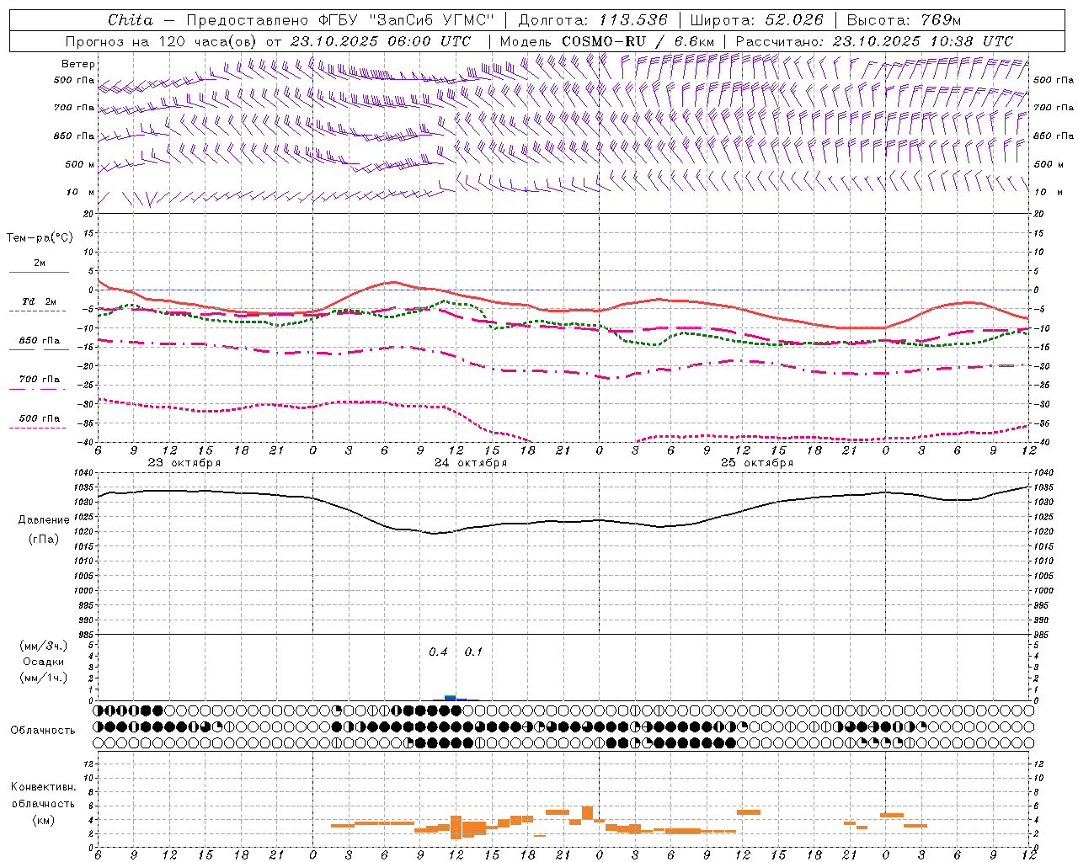The width and height of the screenshot is (1078, 862).
Task: Select the "Долгота: 113.536" header field
Action: coord(593,20)
